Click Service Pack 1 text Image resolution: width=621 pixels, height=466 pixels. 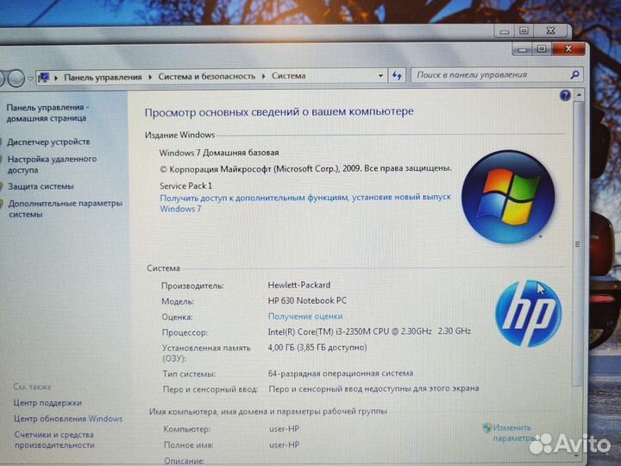(x=185, y=186)
